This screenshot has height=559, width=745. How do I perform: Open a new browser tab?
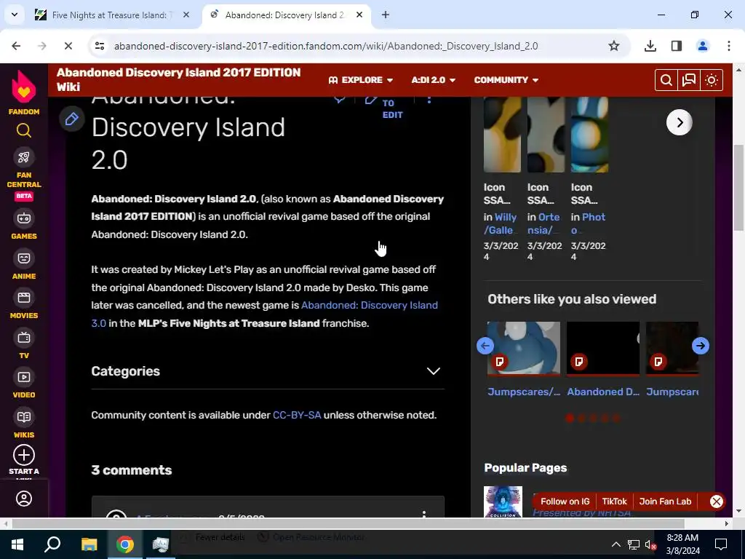tap(386, 15)
